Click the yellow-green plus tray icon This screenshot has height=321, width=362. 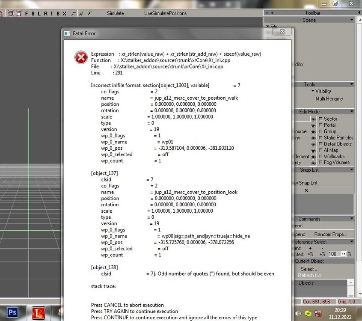308,313
